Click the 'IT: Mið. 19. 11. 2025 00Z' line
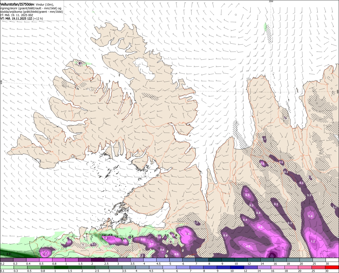Screen dimensions: 339x273 [x=17, y=15]
